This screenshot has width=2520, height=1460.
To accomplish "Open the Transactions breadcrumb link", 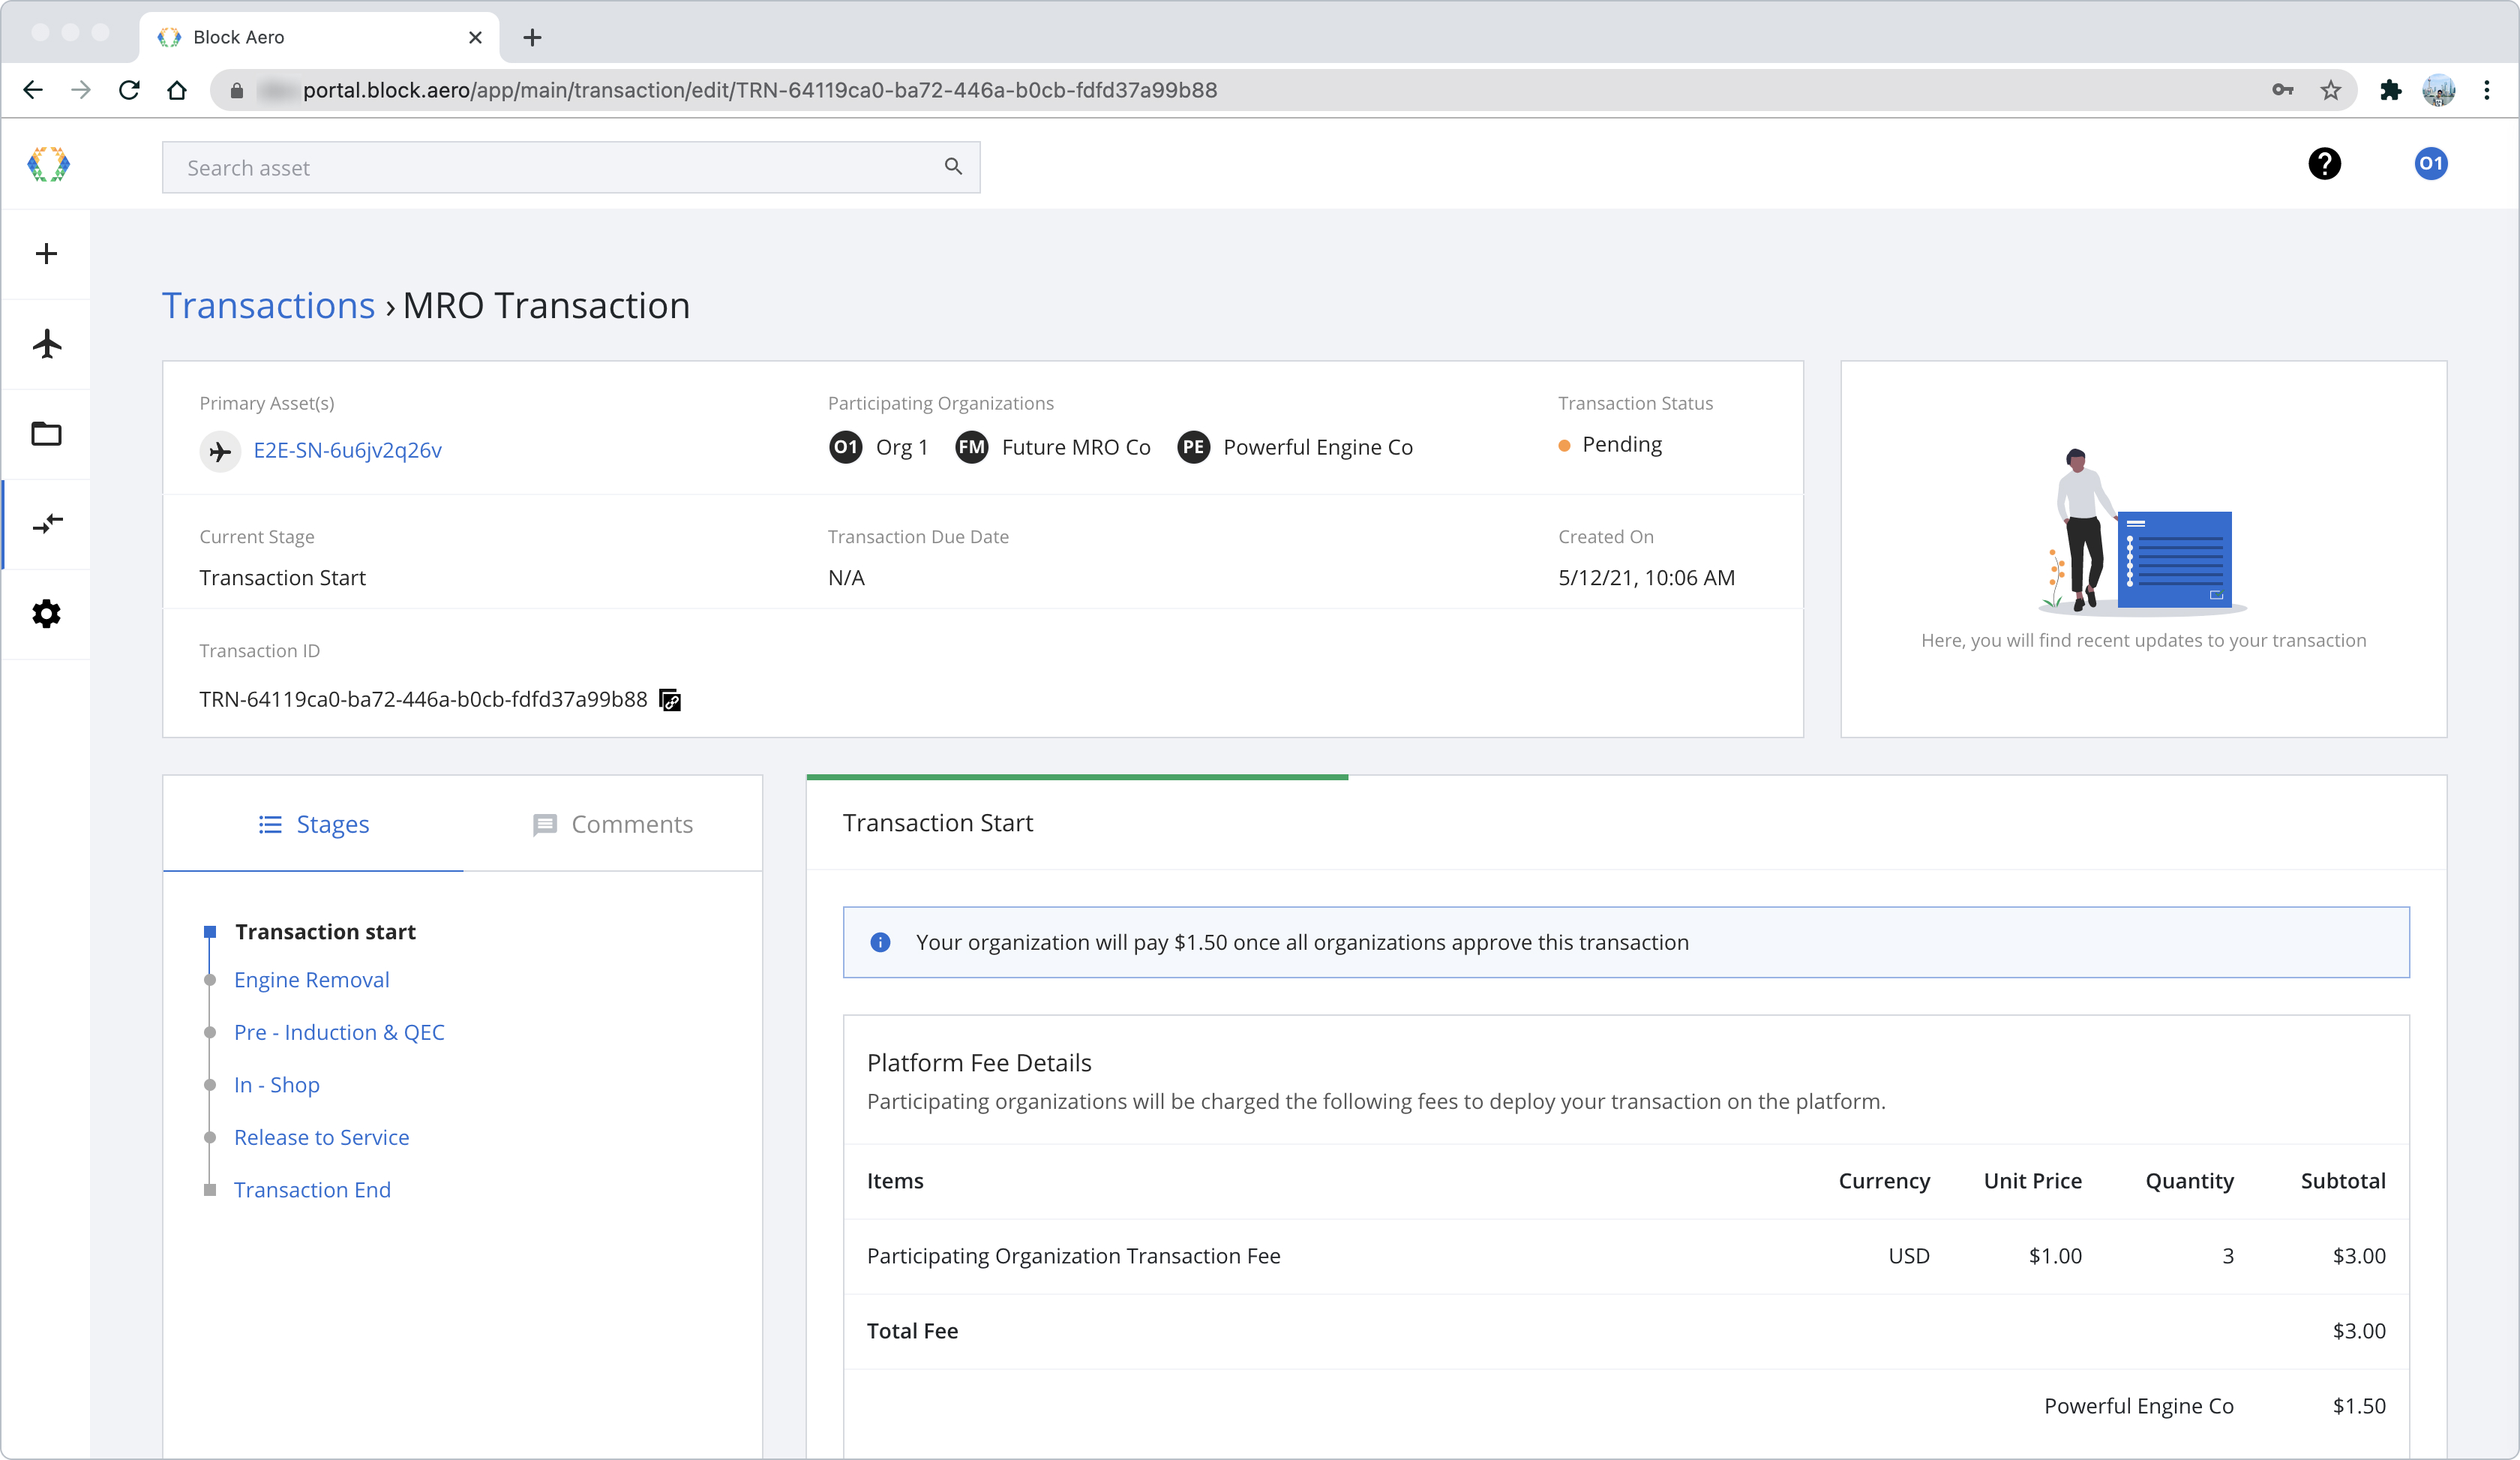I will (268, 306).
